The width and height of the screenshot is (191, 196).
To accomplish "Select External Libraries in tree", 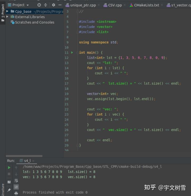I will pyautogui.click(x=30, y=17).
